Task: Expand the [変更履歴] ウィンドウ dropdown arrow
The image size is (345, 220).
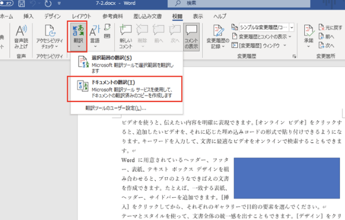Action: tap(285, 46)
